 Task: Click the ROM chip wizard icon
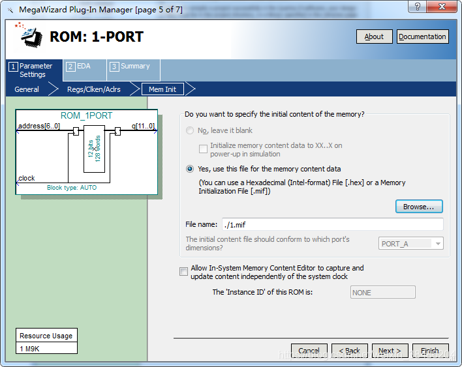30,35
